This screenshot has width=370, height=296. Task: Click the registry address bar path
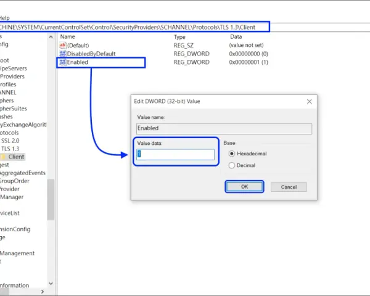coord(128,27)
